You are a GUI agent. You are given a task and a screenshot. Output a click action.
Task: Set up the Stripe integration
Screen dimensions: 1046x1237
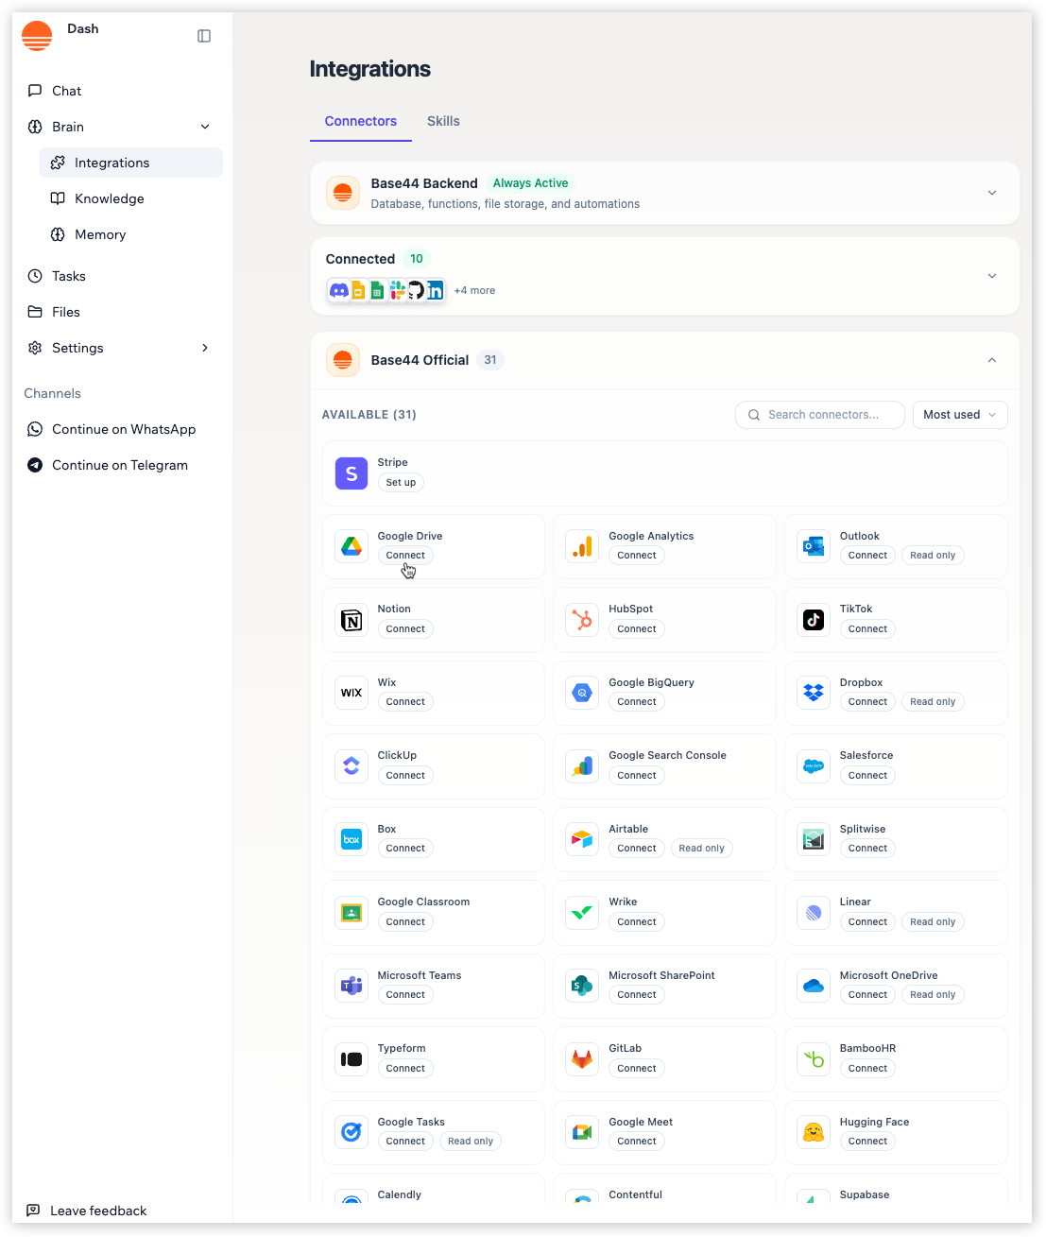coord(401,482)
